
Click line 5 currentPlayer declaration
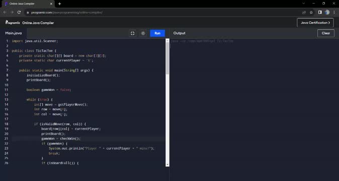[56, 61]
